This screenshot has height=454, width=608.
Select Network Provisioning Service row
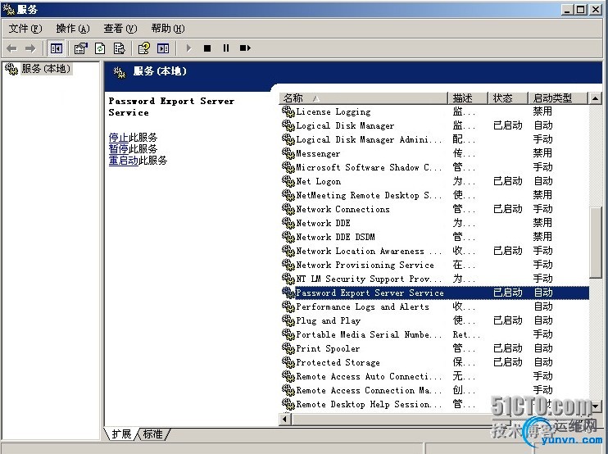[x=434, y=265]
